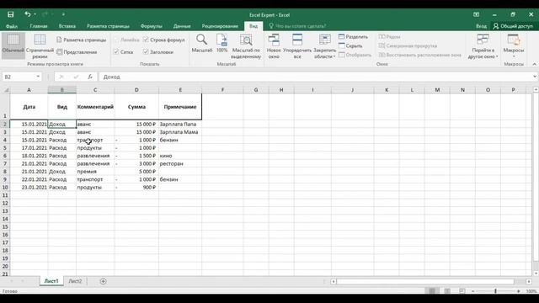Image resolution: width=539 pixels, height=303 pixels.
Task: Switch to Page Break (Страничный режим) view
Action: (x=40, y=45)
